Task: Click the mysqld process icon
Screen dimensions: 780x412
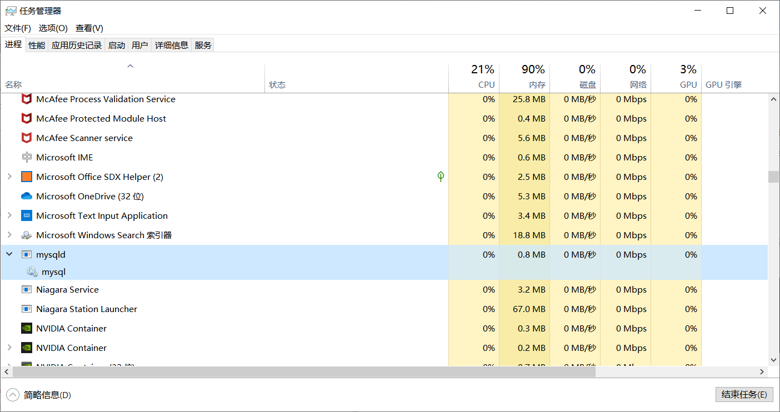Action: coord(27,255)
